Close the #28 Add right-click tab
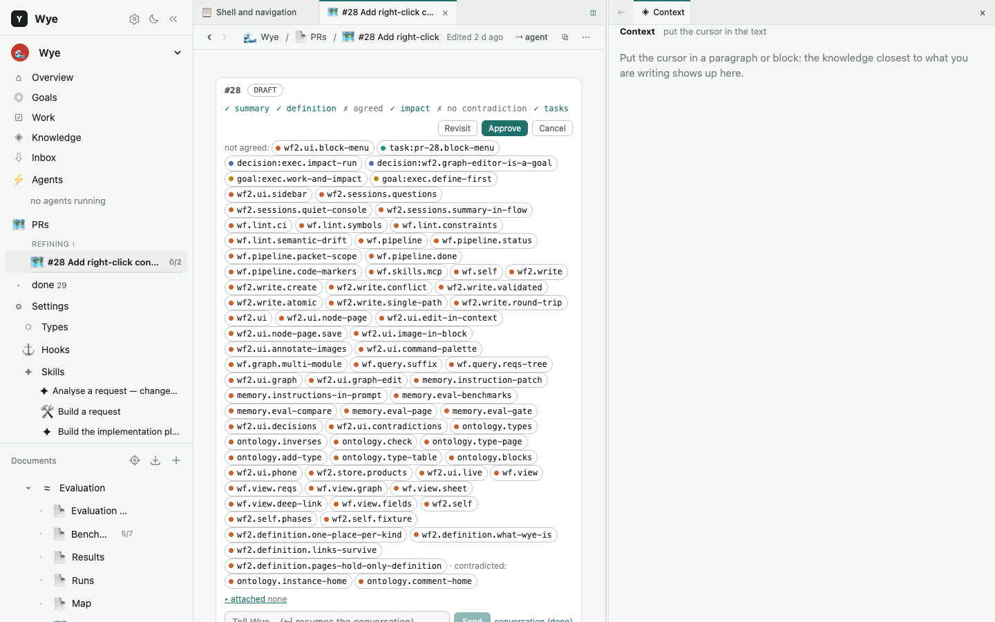Image resolution: width=995 pixels, height=622 pixels. 445,12
